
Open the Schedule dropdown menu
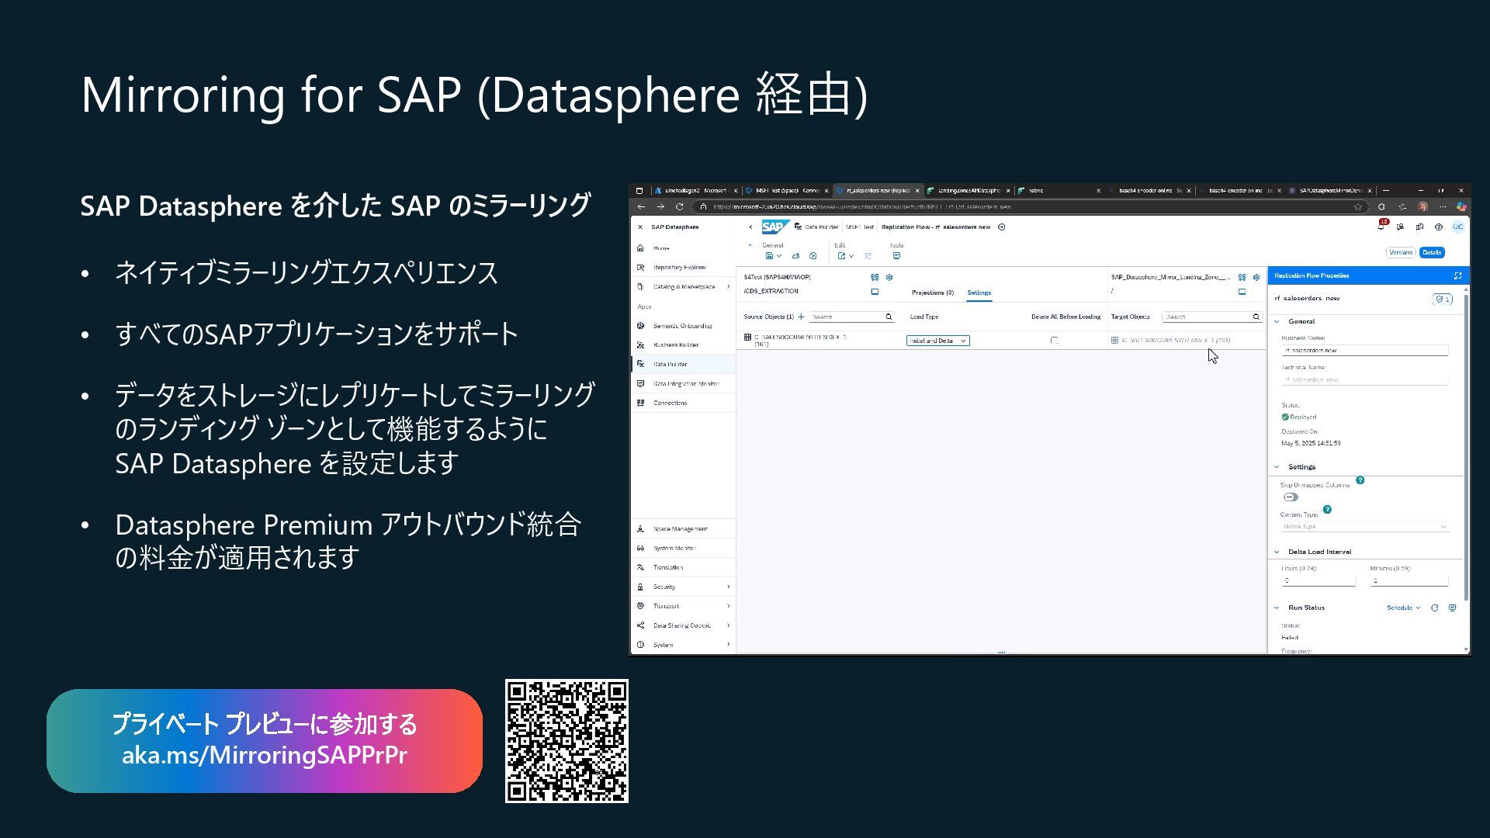pyautogui.click(x=1403, y=608)
